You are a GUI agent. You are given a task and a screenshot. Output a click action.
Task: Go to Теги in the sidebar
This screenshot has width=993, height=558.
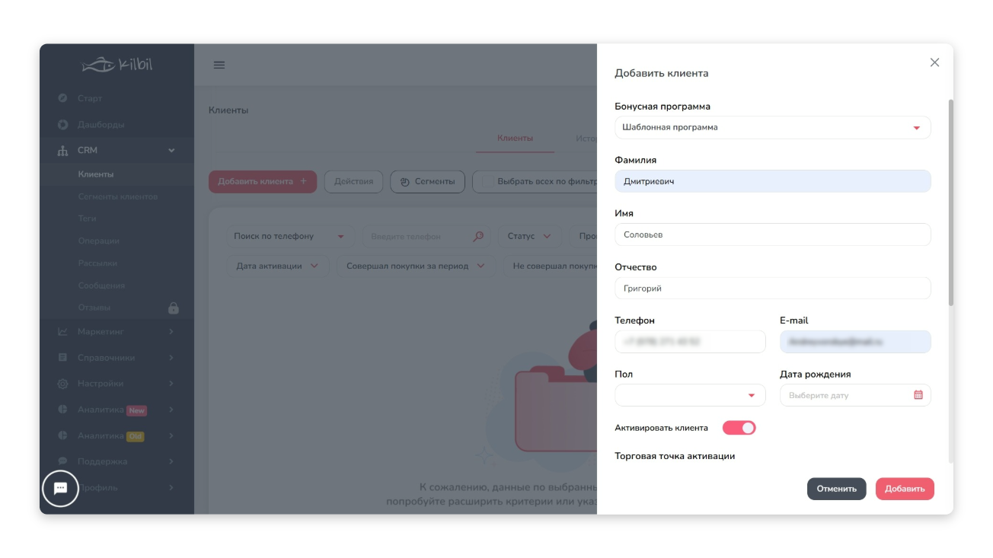87,218
